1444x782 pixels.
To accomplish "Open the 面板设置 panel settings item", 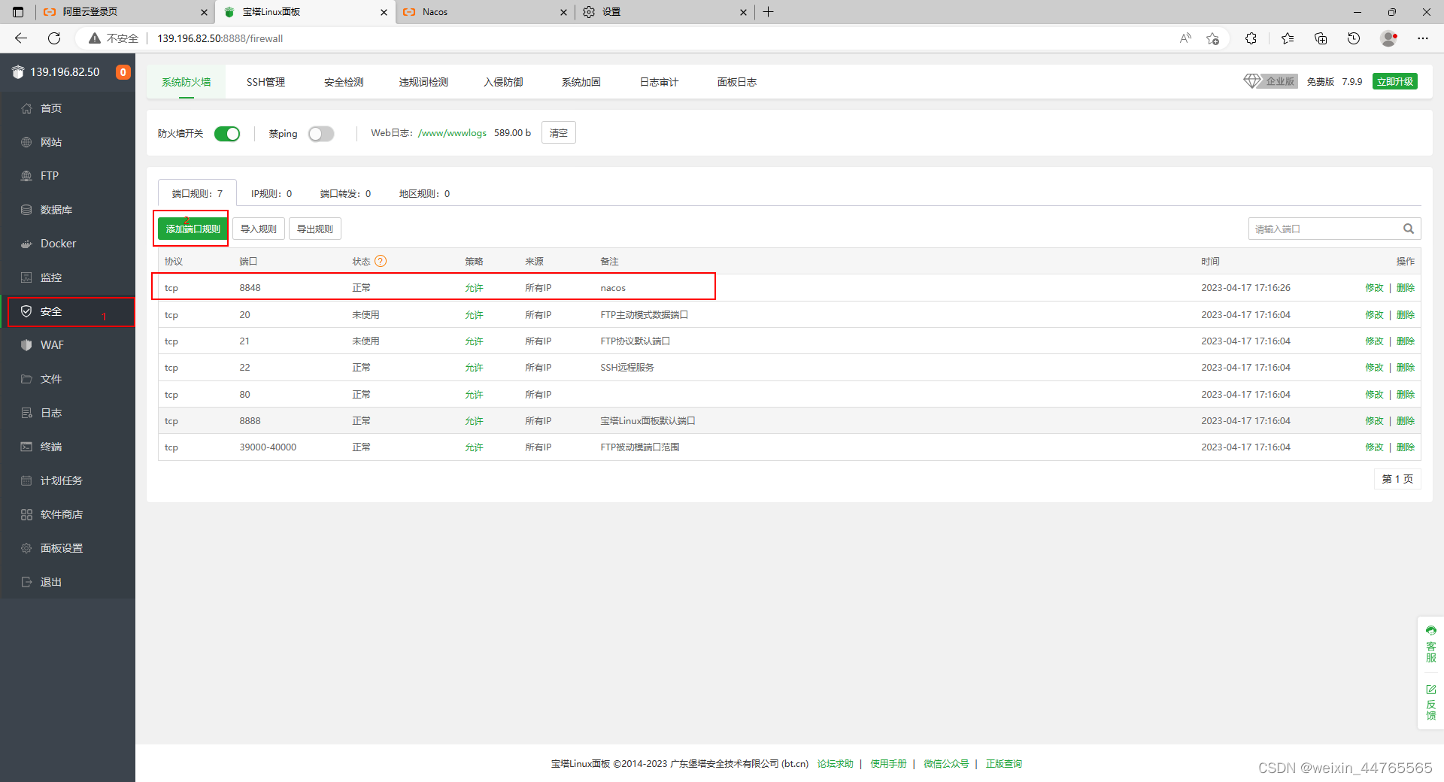I will point(68,548).
